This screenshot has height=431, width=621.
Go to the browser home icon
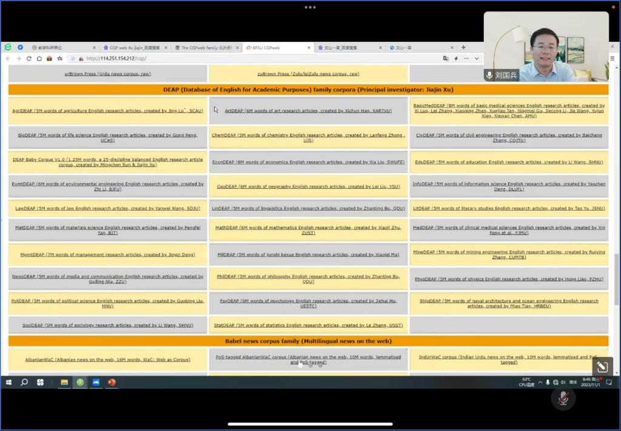tap(39, 59)
